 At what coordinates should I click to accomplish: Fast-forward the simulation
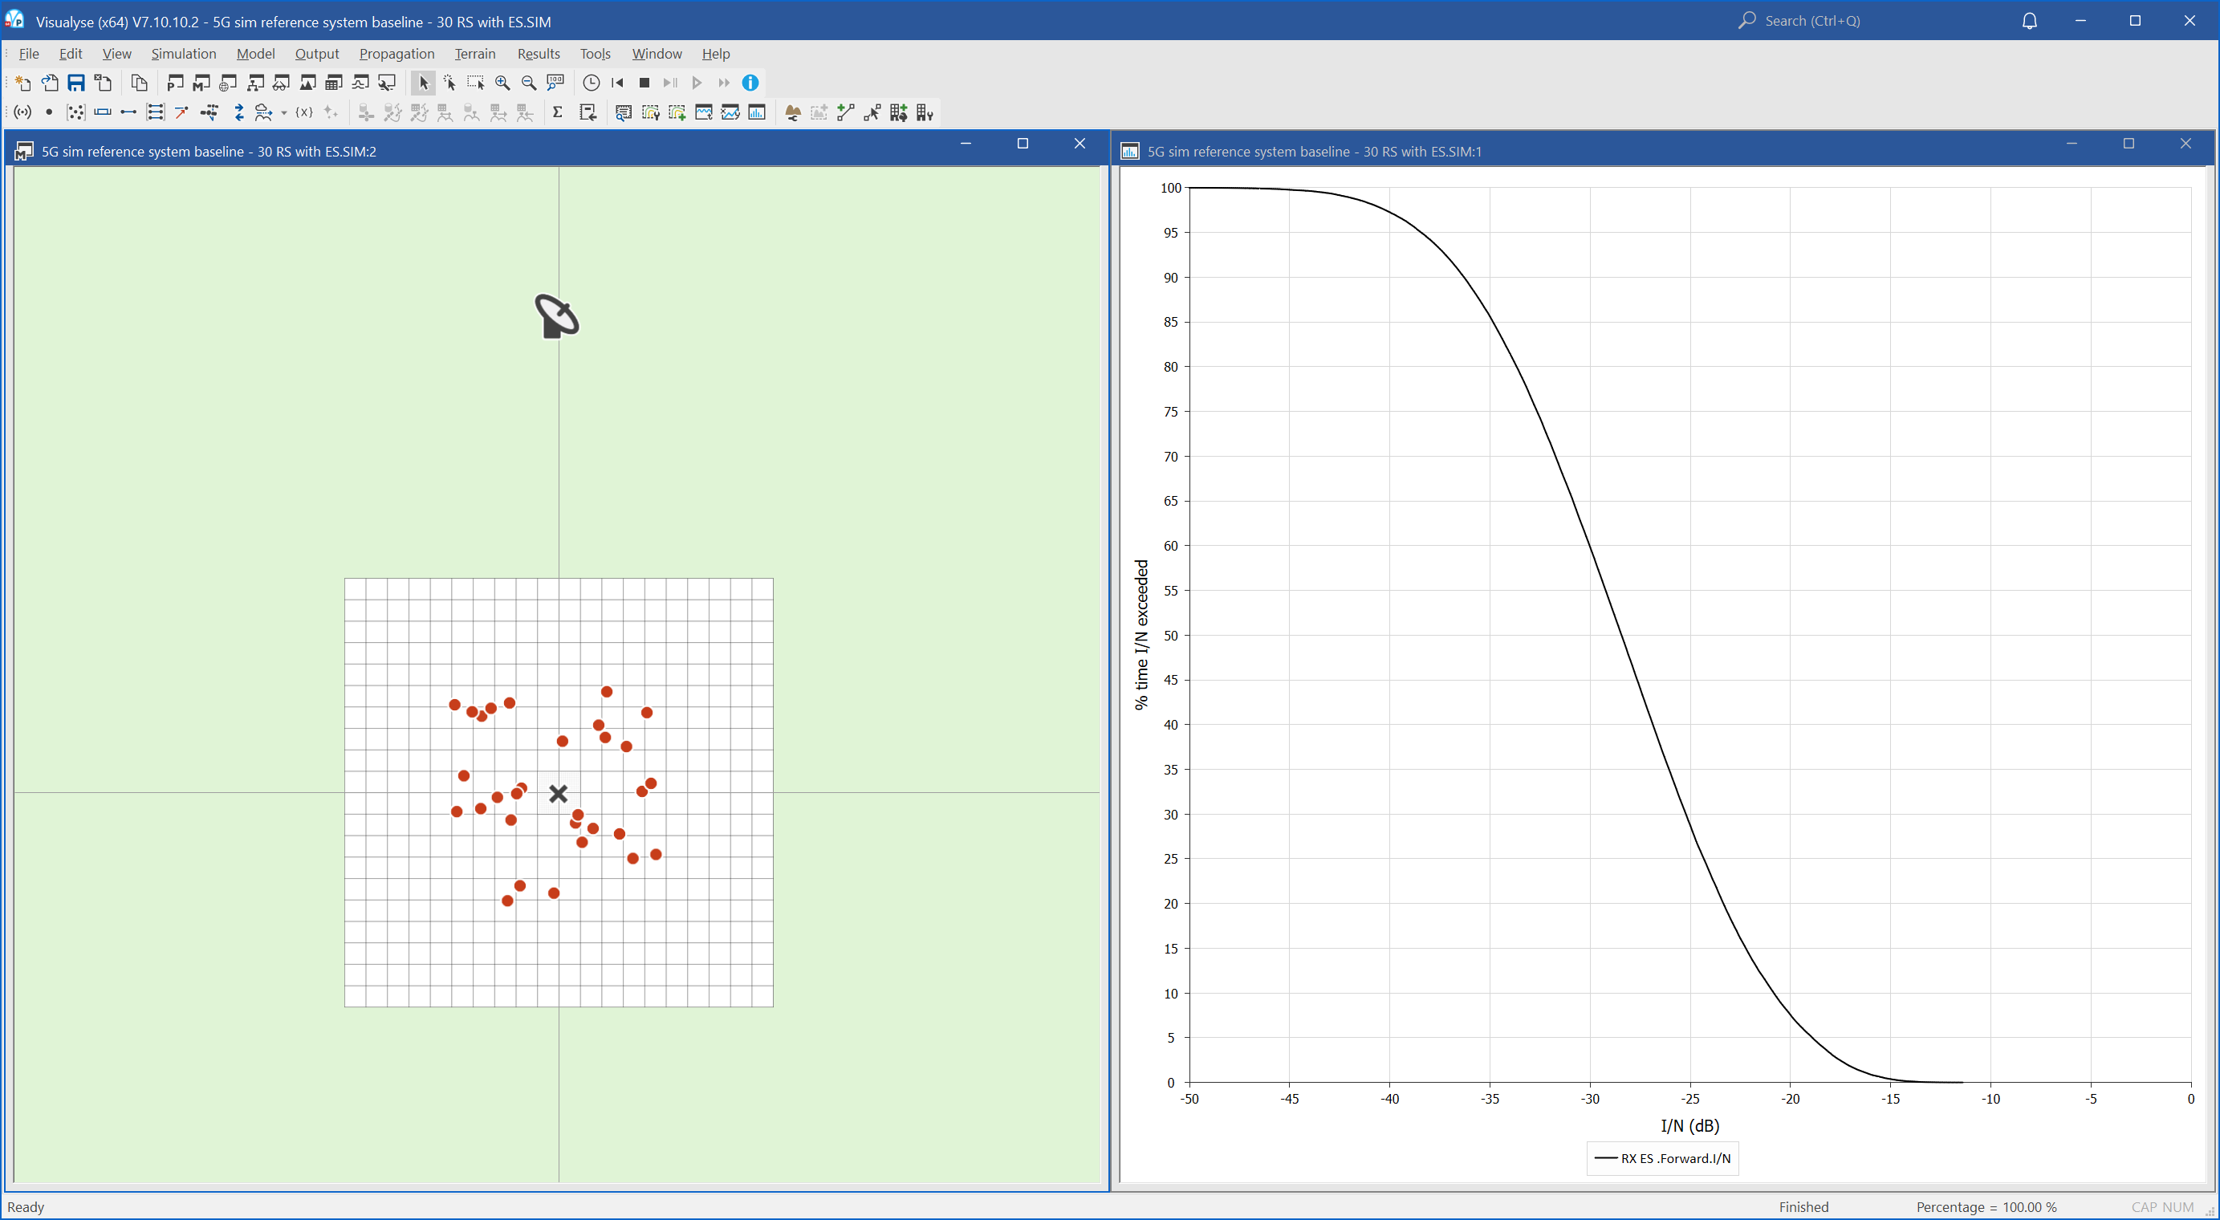click(724, 83)
